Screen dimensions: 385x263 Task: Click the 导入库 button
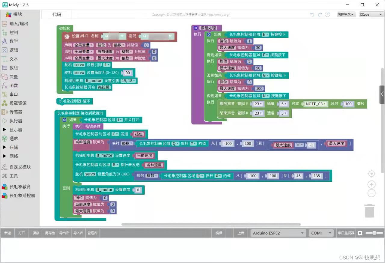click(x=78, y=233)
